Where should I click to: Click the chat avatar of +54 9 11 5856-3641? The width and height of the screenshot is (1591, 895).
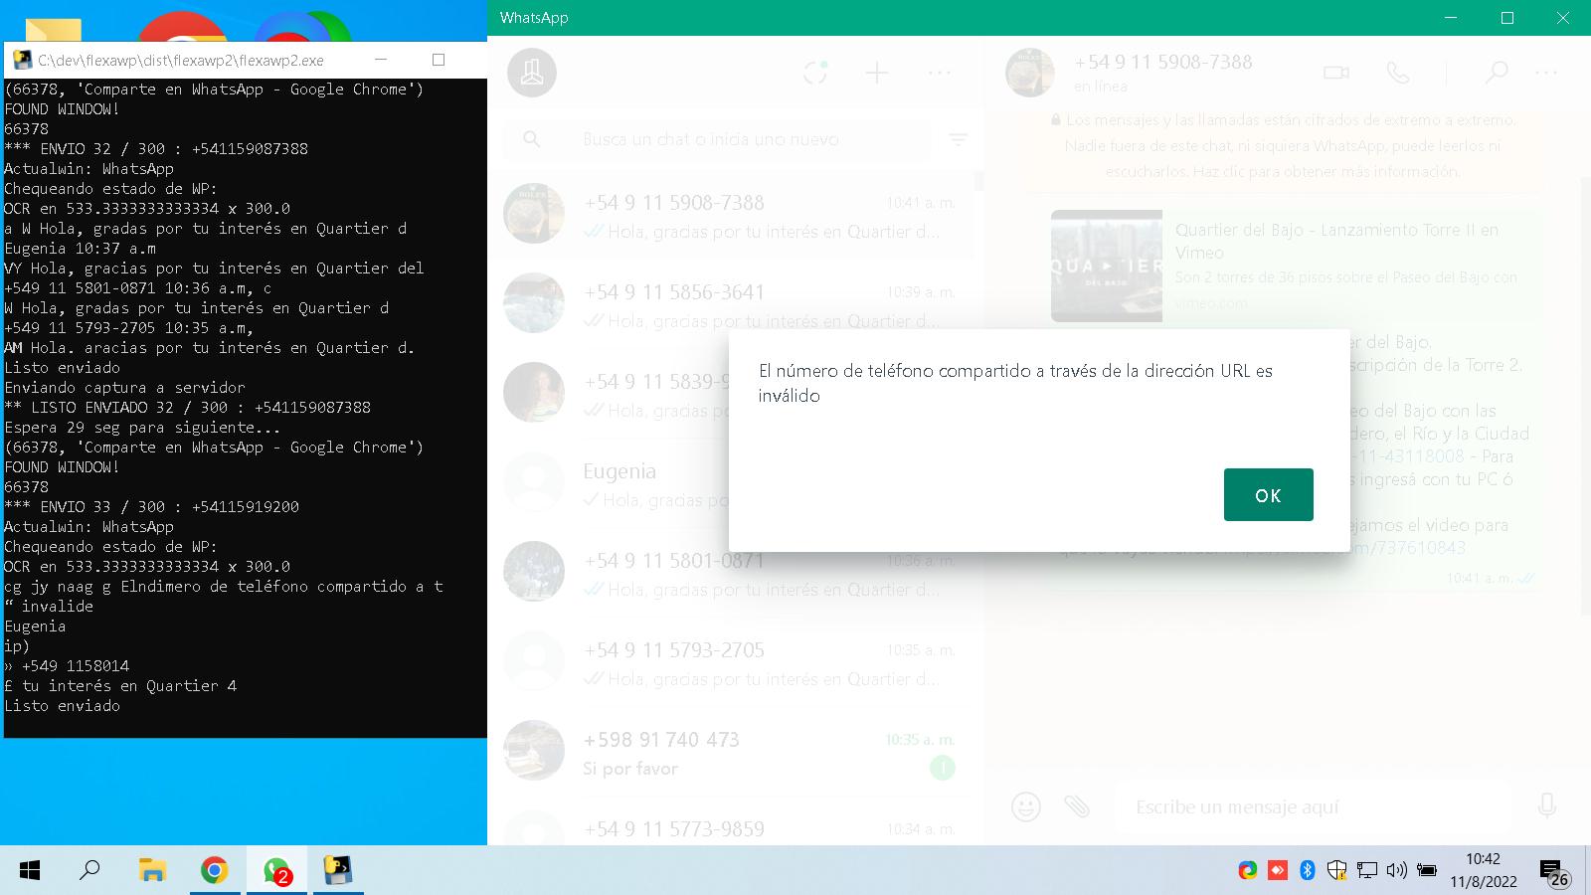[534, 302]
